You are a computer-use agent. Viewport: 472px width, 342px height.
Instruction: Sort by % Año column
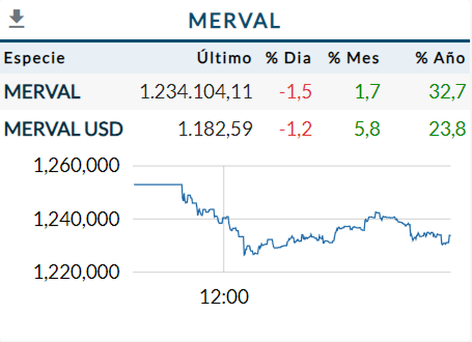(x=441, y=58)
